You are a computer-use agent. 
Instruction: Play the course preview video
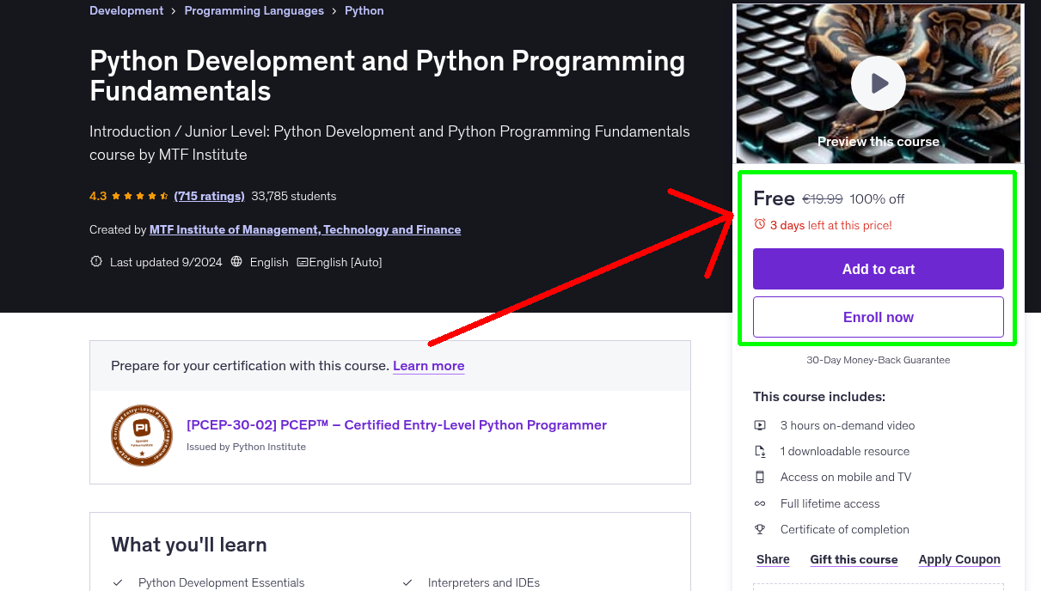pyautogui.click(x=879, y=83)
